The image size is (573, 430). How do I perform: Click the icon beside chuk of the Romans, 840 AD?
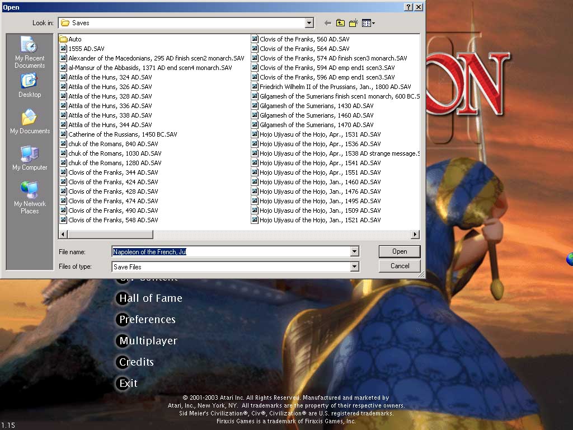pos(63,144)
